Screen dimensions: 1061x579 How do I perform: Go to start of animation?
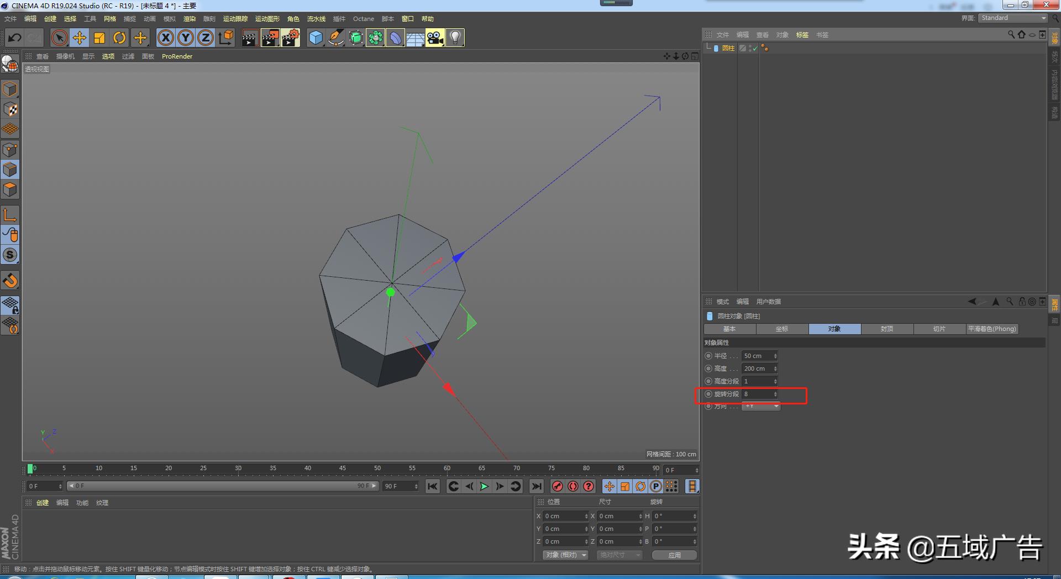click(433, 486)
